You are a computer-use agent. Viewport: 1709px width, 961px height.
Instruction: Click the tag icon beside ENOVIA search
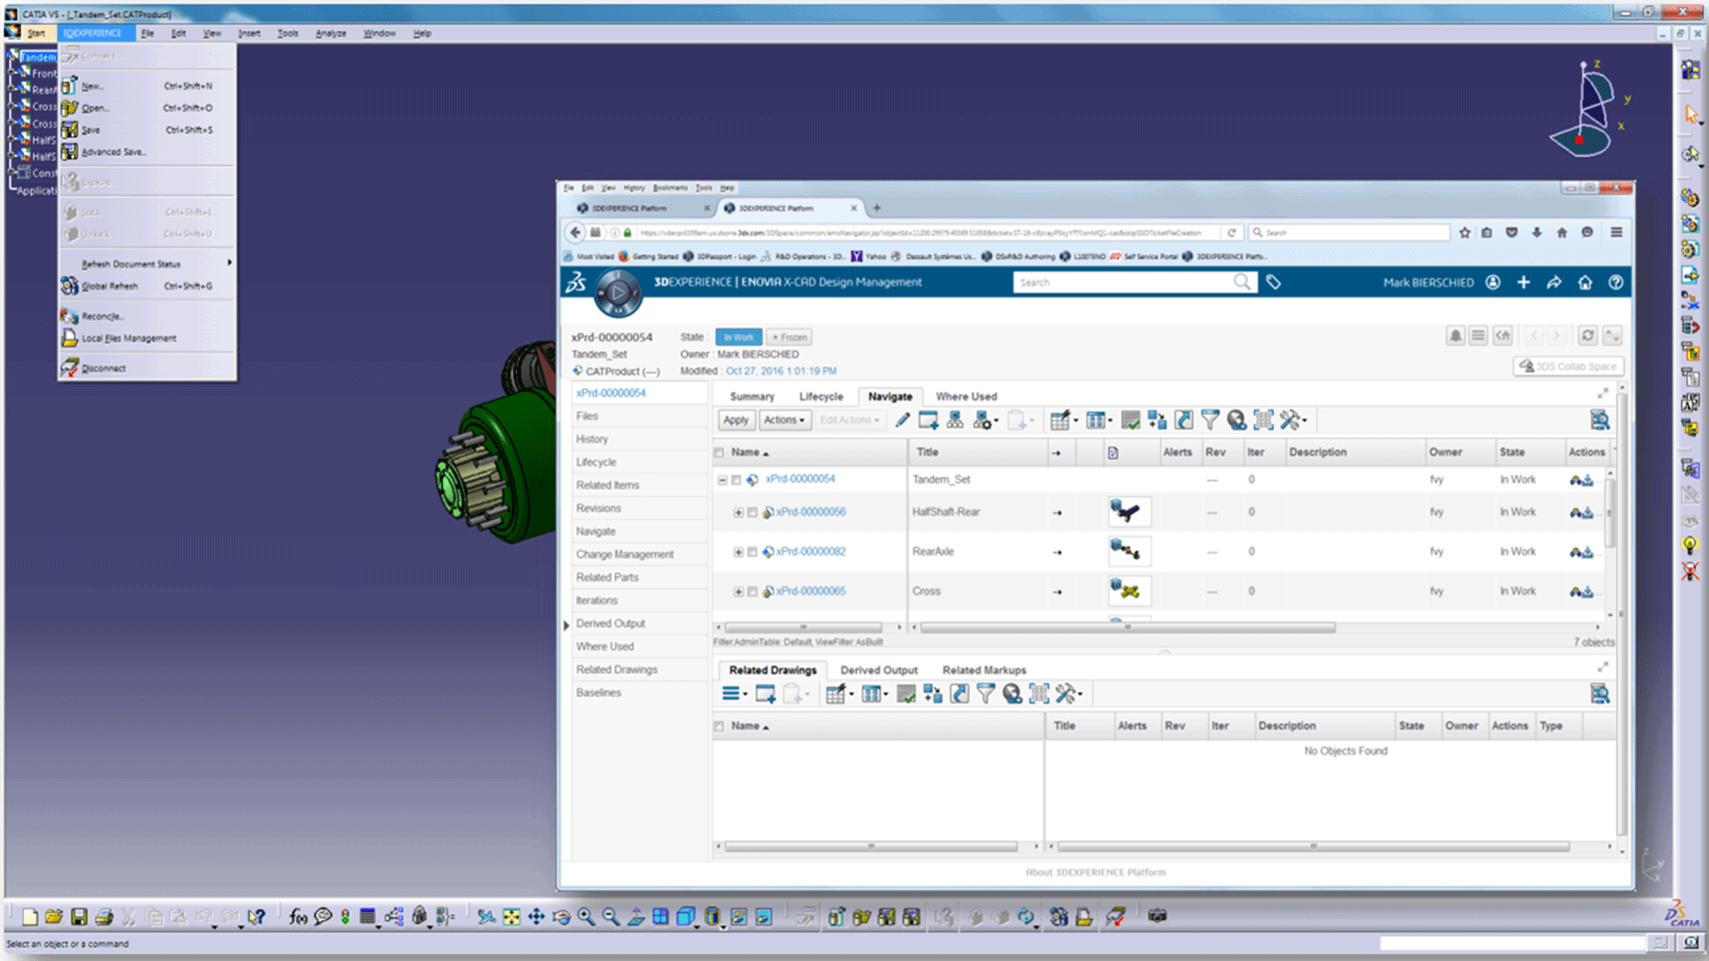tap(1274, 282)
